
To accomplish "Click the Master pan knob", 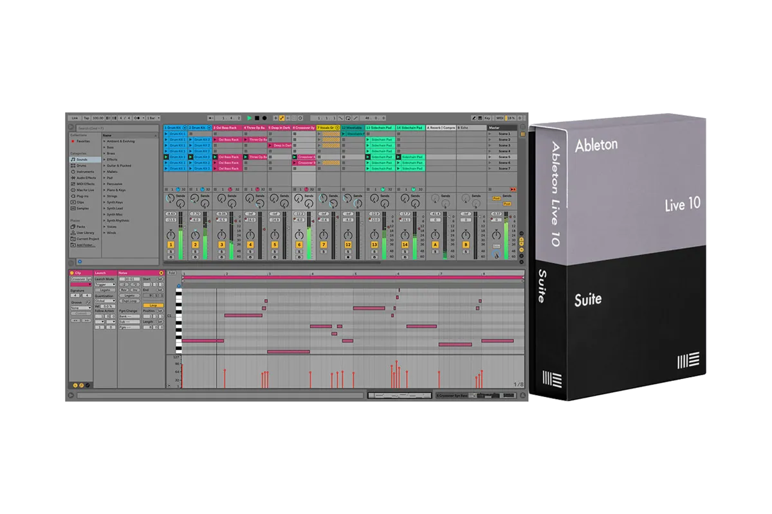I will [497, 235].
